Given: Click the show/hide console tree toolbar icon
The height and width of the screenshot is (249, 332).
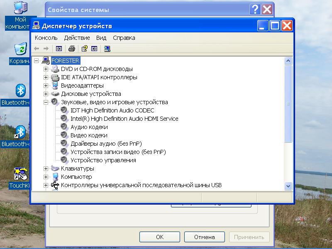Looking at the screenshot, I should pos(59,49).
